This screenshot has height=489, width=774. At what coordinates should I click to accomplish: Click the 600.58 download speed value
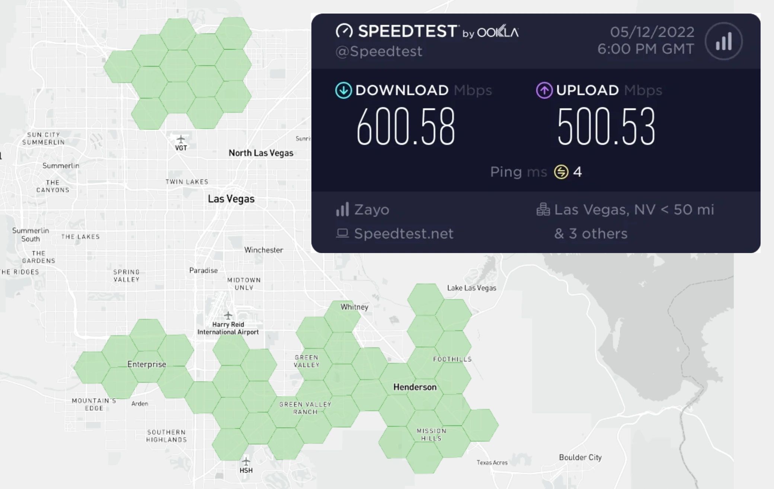coord(406,127)
